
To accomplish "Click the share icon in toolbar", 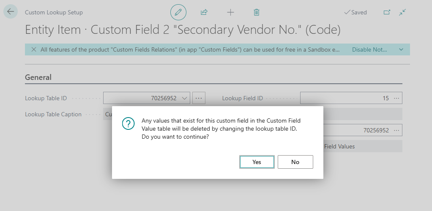I will coord(204,12).
